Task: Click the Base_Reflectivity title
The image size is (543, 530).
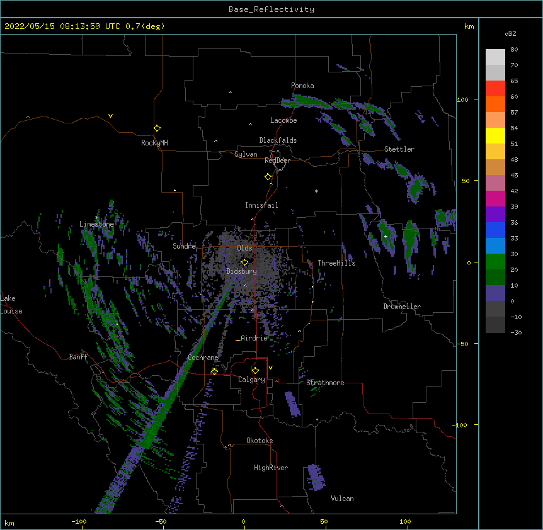Action: click(x=271, y=9)
